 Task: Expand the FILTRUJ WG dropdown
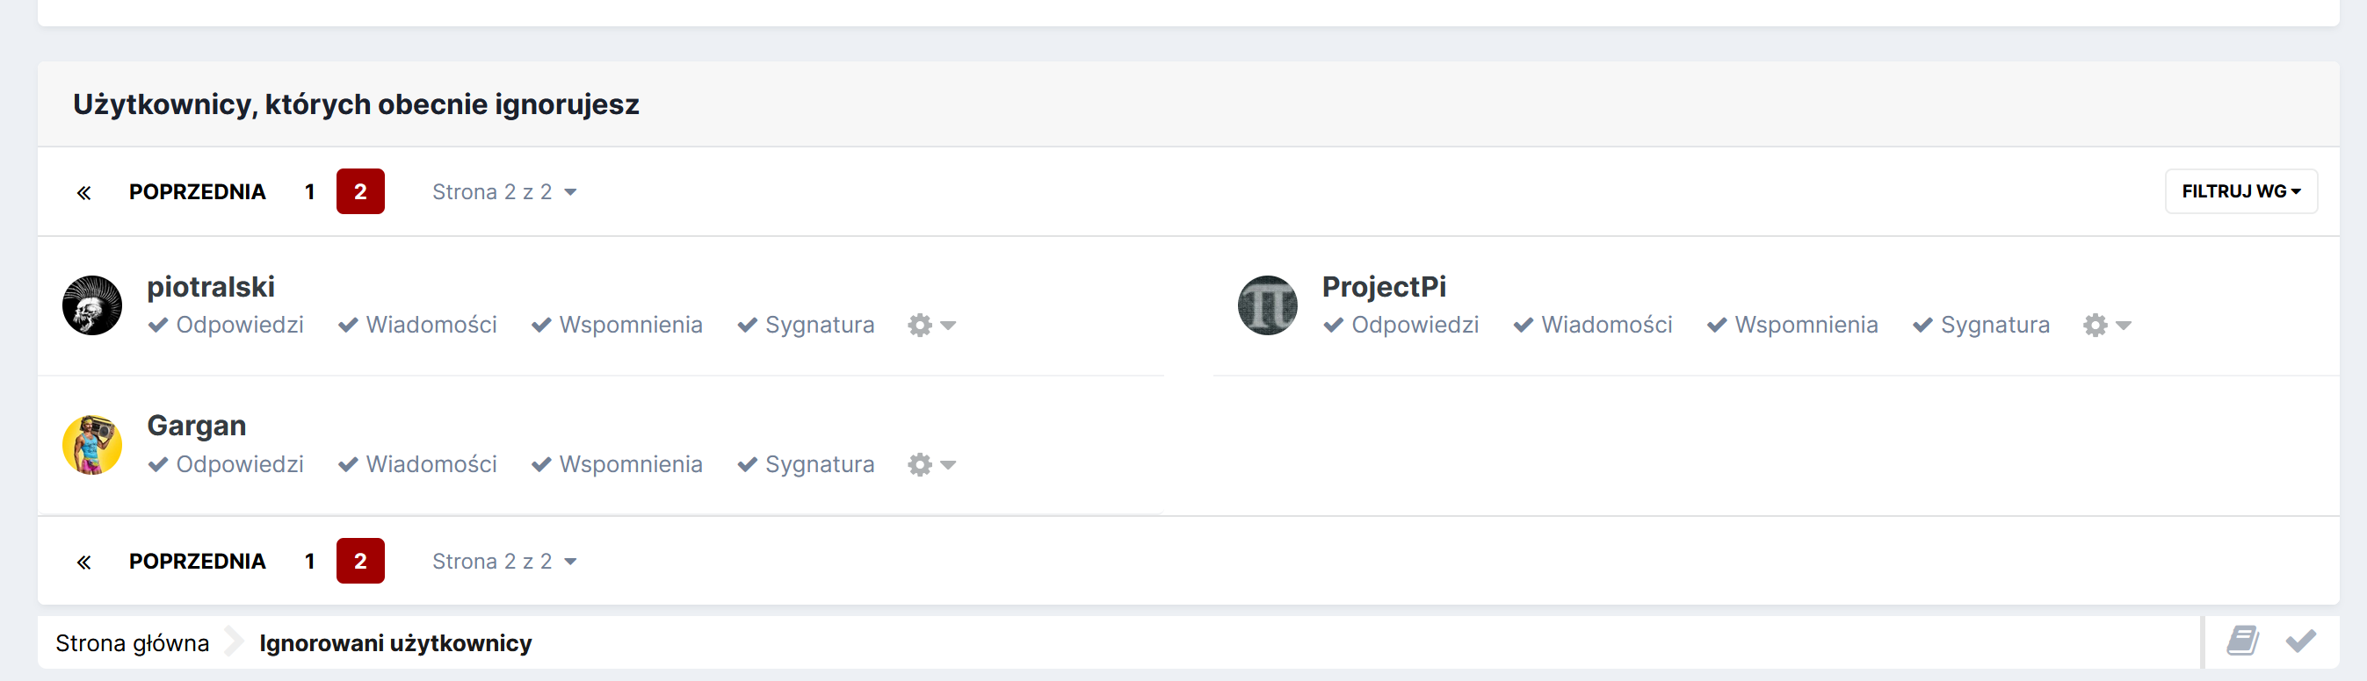pyautogui.click(x=2241, y=191)
